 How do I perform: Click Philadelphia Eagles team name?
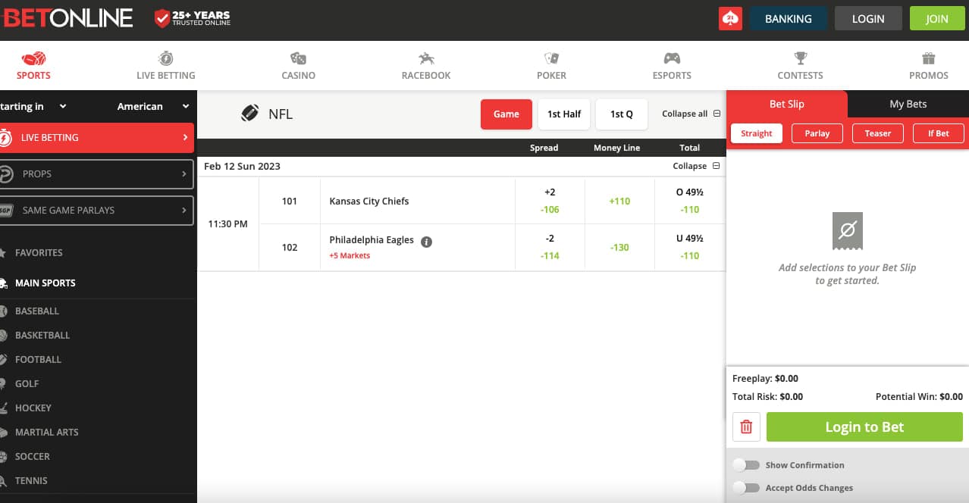click(x=372, y=240)
